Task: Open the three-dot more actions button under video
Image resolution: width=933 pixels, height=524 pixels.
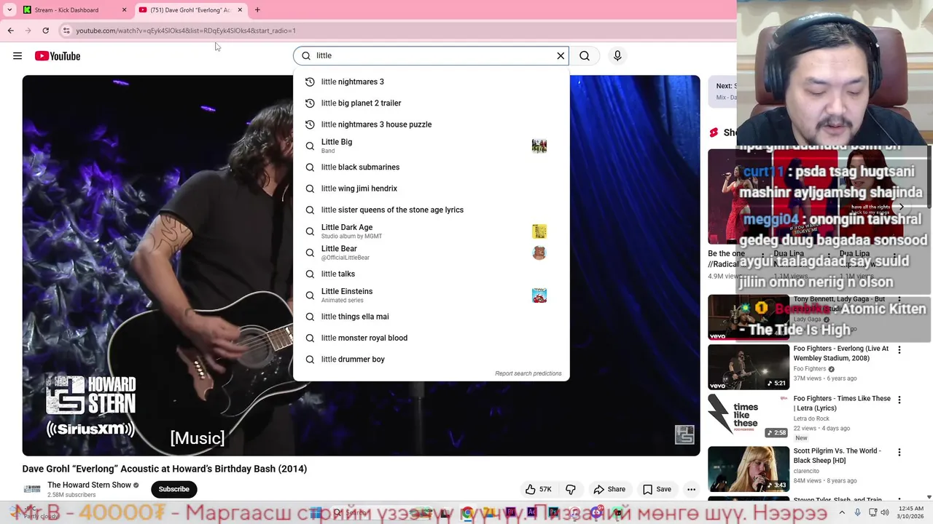Action: (x=691, y=489)
